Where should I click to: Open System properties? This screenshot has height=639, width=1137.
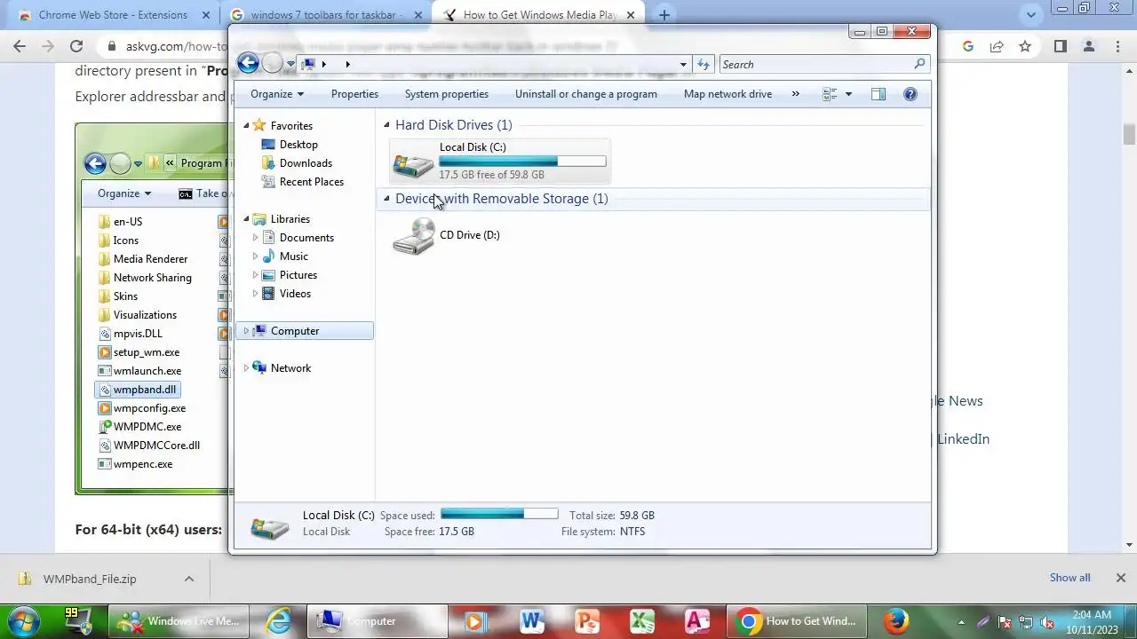[447, 94]
